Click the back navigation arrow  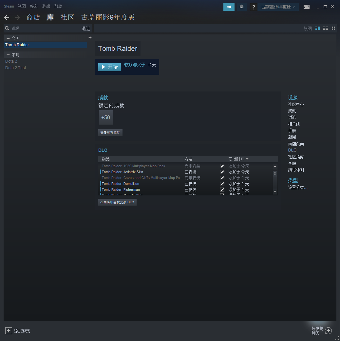click(x=7, y=17)
